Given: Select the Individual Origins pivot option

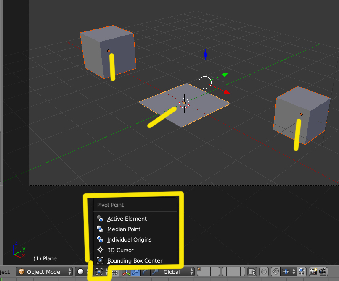Looking at the screenshot, I should click(135, 239).
